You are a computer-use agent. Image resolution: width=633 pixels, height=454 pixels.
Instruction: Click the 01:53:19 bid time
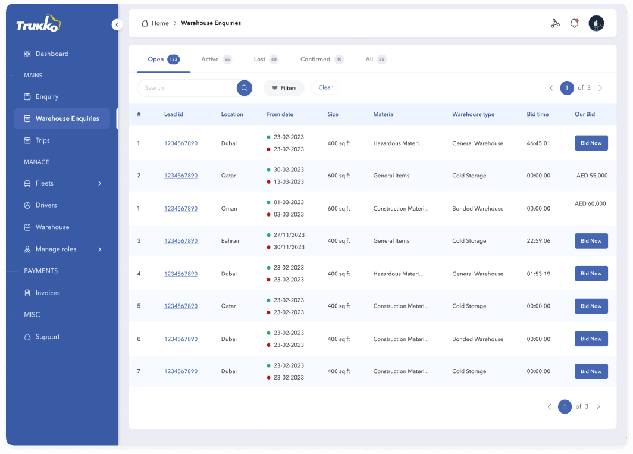click(538, 274)
